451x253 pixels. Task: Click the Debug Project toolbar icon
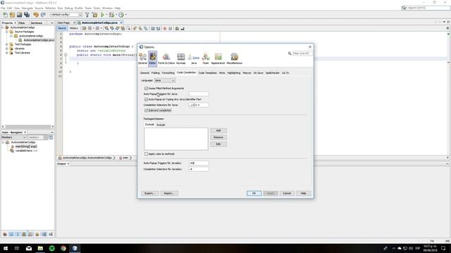point(111,15)
